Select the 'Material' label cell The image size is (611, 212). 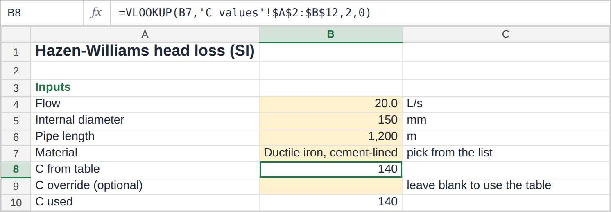[x=145, y=153]
